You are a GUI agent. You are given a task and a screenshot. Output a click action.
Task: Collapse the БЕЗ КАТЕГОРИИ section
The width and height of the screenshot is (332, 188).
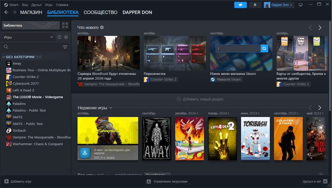click(x=4, y=57)
